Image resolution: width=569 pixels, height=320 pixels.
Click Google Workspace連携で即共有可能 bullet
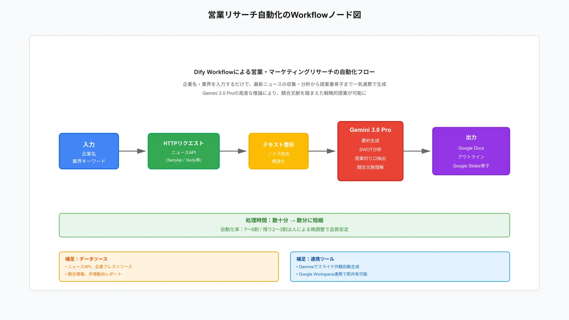[x=332, y=274]
